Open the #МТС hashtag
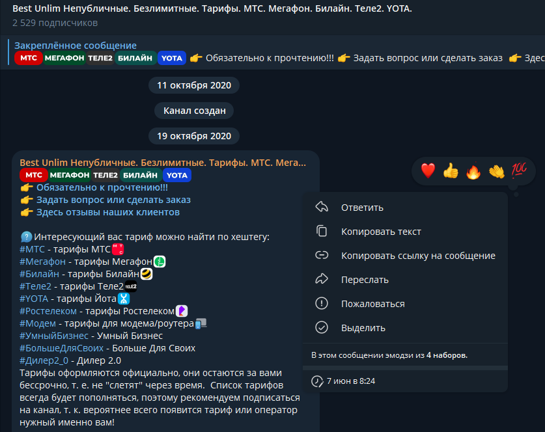This screenshot has height=432, width=545. tap(33, 249)
